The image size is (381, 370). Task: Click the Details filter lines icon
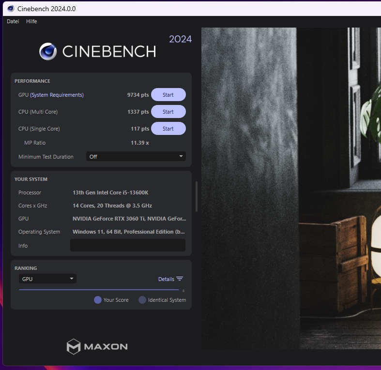coord(180,279)
